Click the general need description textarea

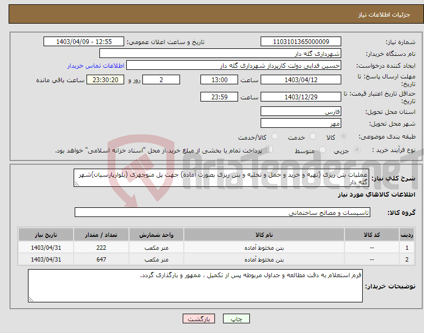tap(221, 178)
